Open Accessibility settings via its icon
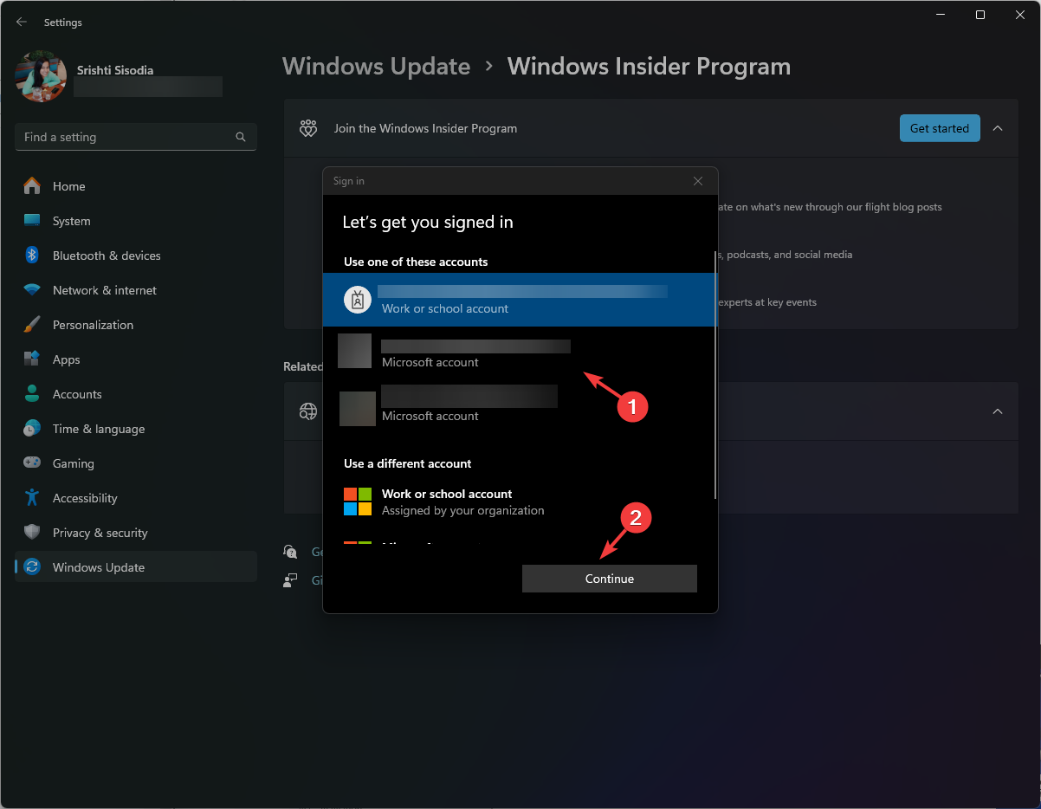Screen dimensions: 1041x809 (30, 498)
